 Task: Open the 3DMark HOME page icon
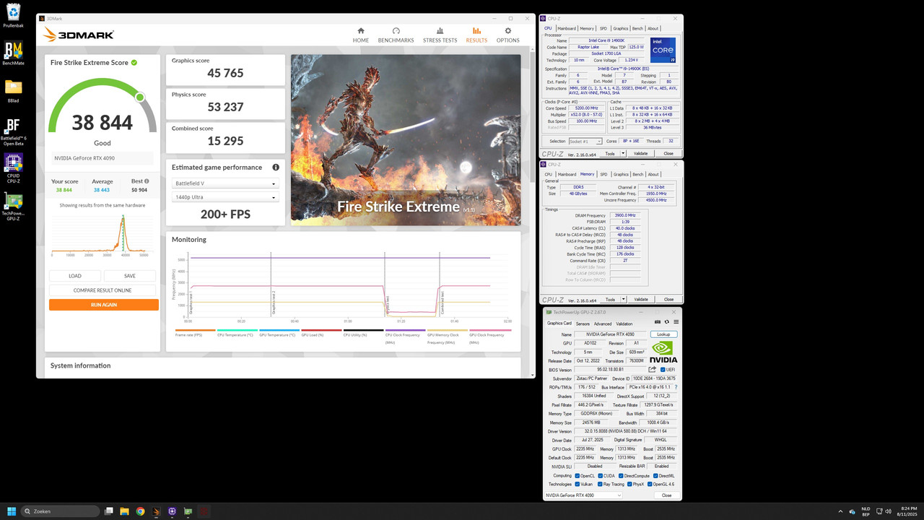click(x=361, y=31)
